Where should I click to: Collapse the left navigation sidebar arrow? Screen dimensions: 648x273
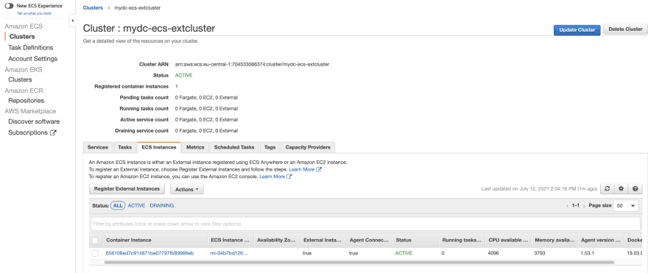click(x=72, y=21)
